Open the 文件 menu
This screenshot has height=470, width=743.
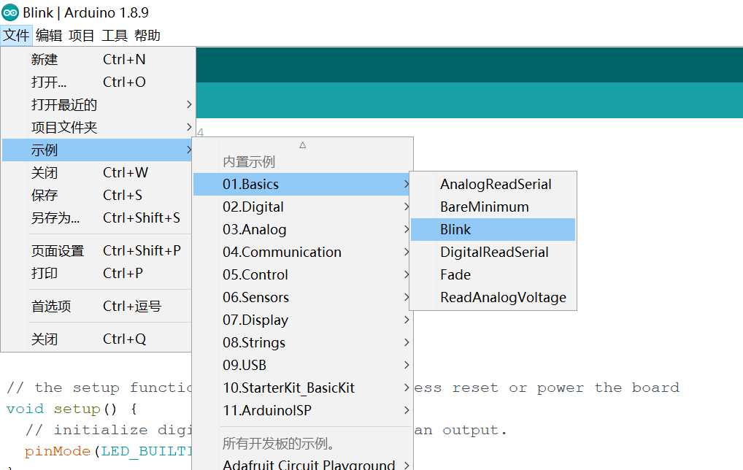click(16, 36)
